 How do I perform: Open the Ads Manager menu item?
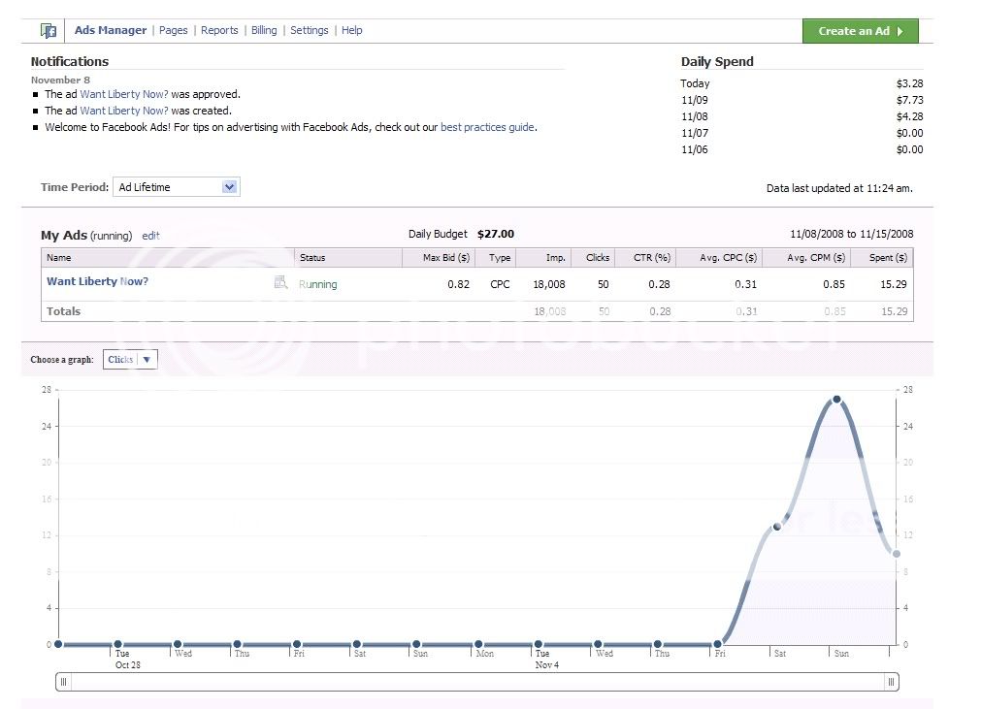(110, 30)
